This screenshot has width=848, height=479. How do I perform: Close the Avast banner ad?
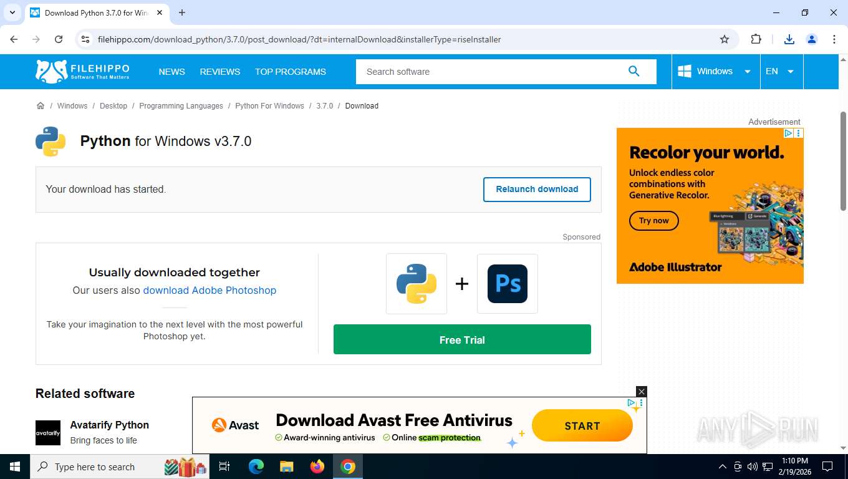pyautogui.click(x=642, y=392)
